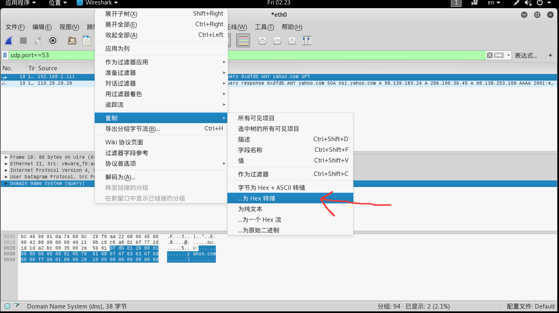Open the 视图(V) menu

[x=69, y=27]
